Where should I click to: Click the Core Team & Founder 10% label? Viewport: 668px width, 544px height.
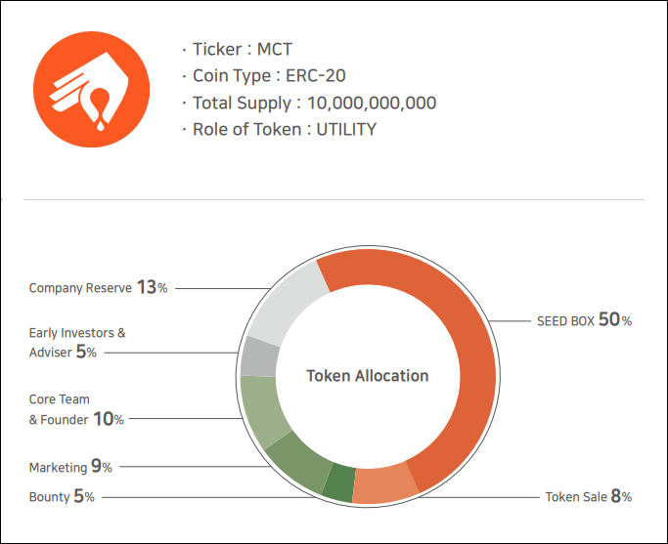click(x=76, y=409)
